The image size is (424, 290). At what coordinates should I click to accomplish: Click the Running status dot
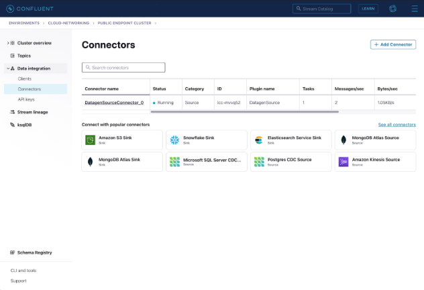tap(154, 103)
